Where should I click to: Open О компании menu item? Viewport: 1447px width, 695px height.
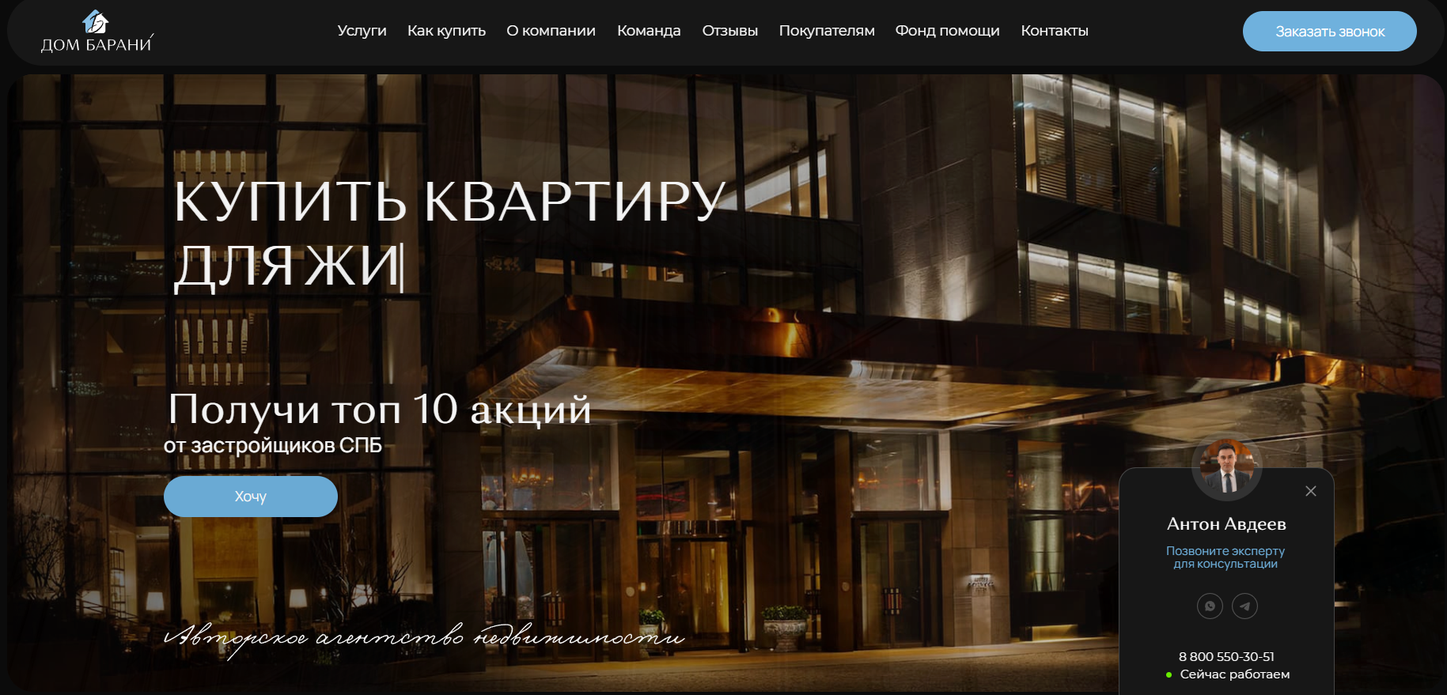(551, 31)
